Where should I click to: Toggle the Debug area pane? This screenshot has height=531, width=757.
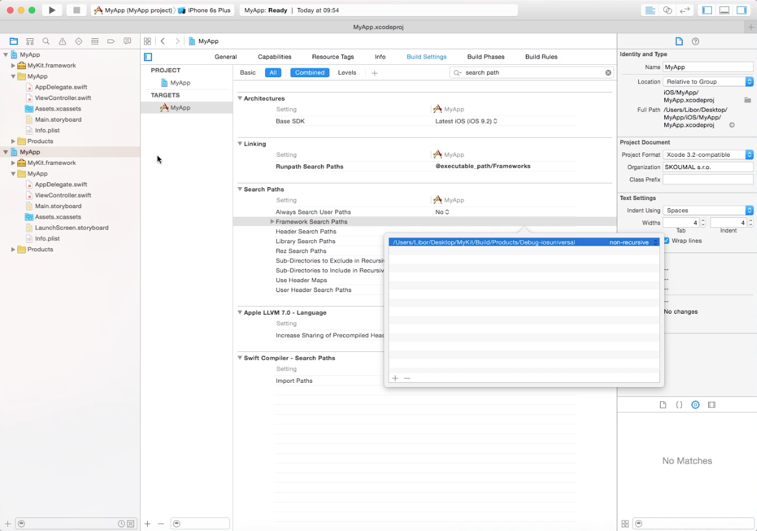click(725, 10)
